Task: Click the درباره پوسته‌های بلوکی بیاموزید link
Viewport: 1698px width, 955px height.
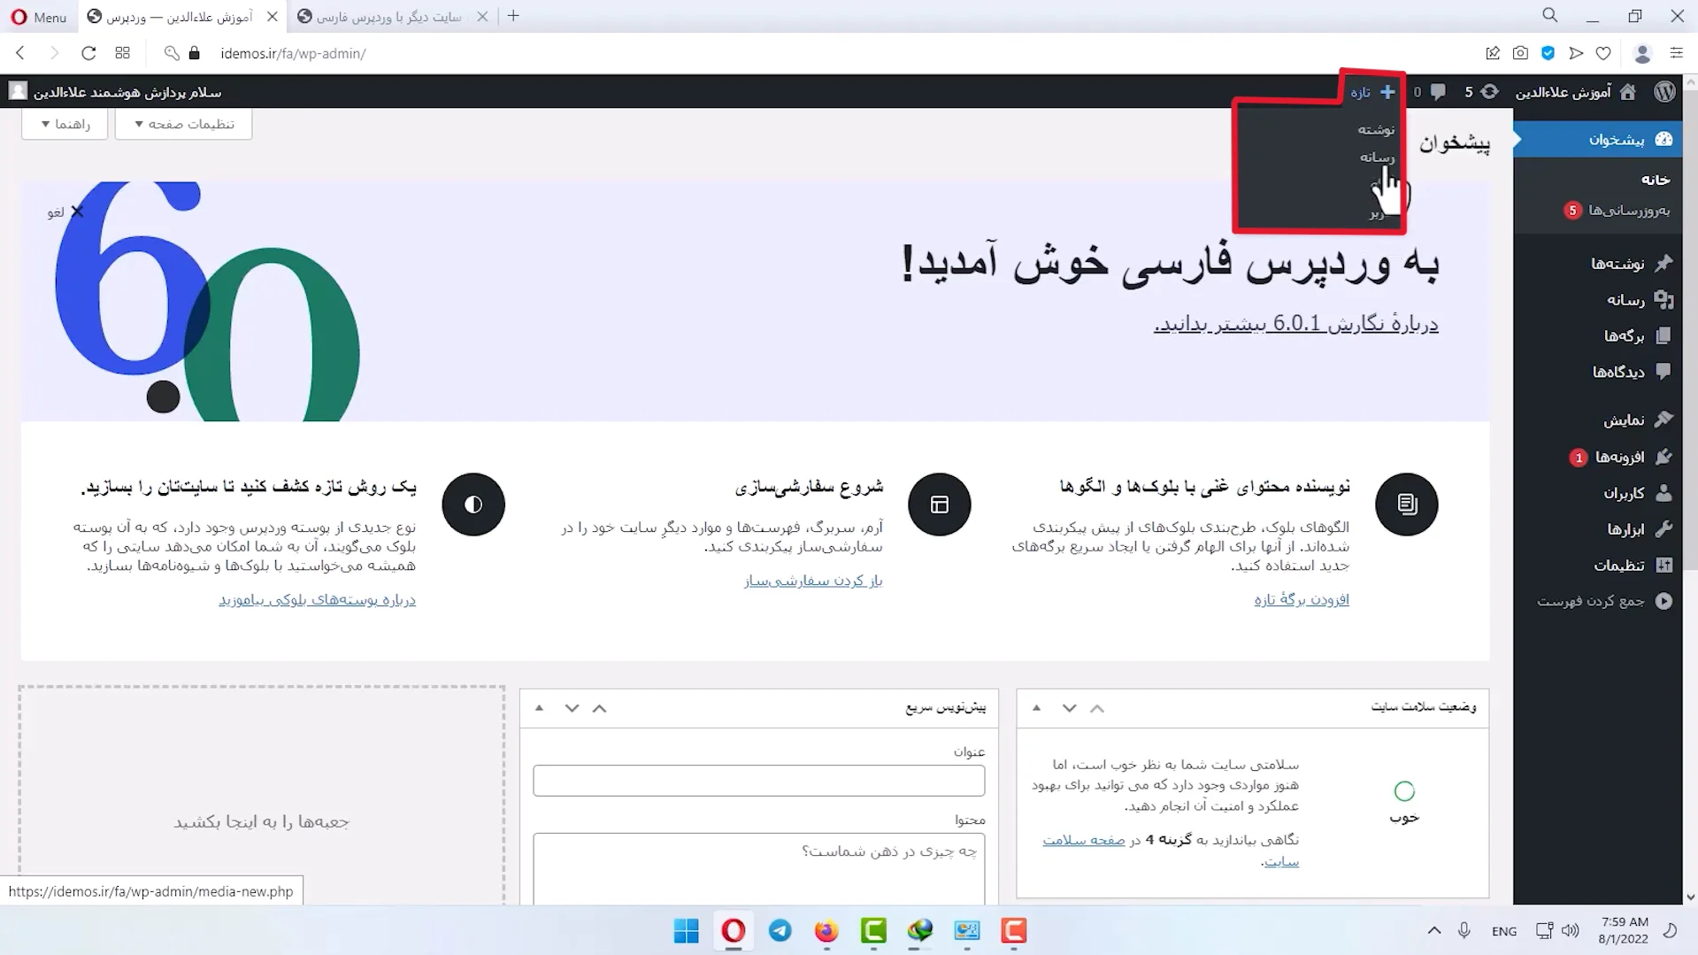Action: tap(317, 599)
